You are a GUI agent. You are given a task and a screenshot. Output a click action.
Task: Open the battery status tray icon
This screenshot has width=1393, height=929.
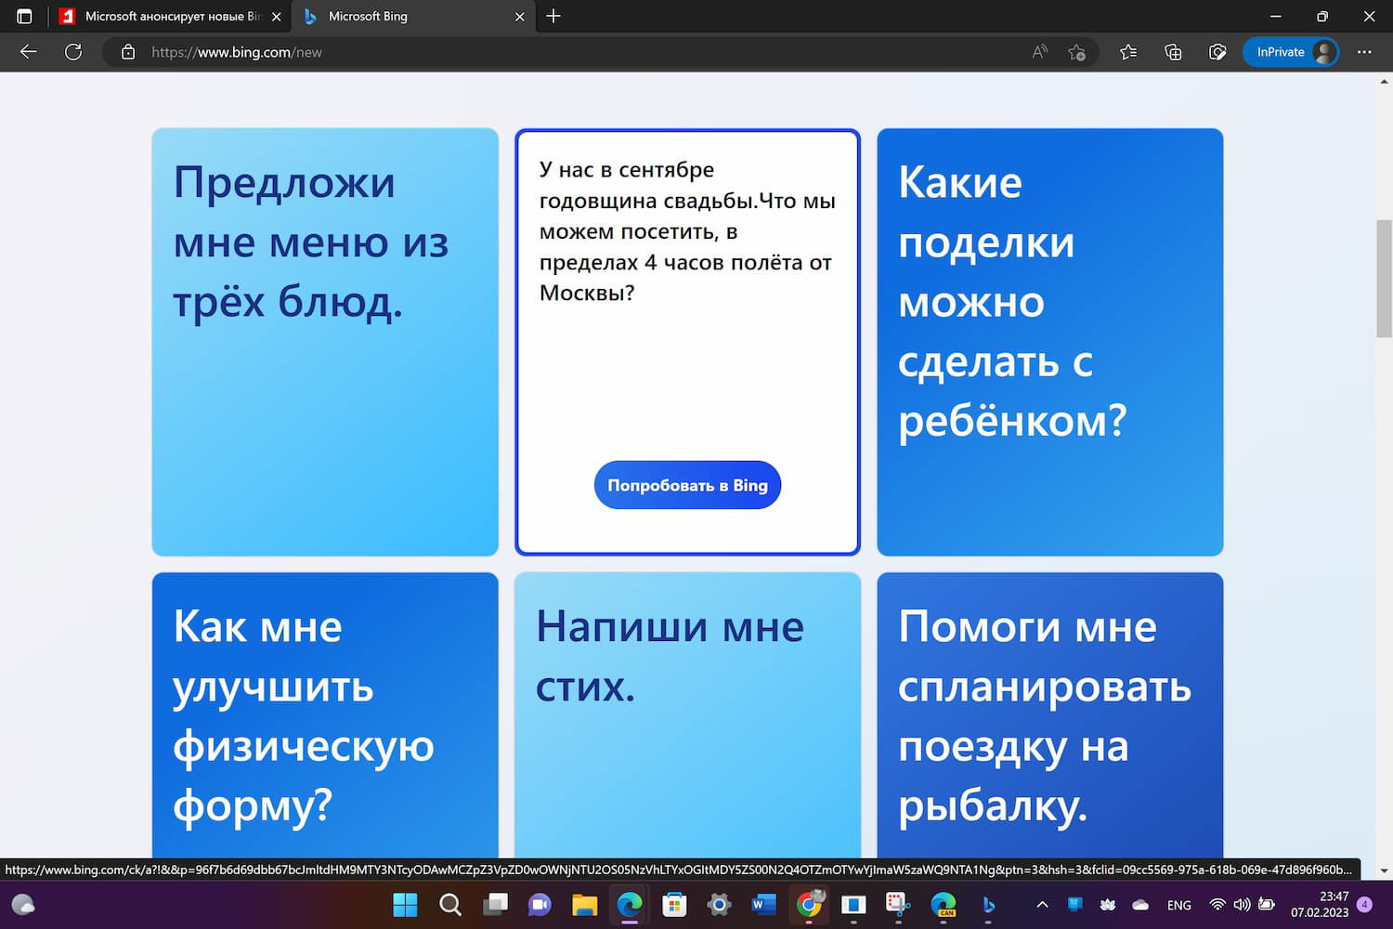[1266, 905]
